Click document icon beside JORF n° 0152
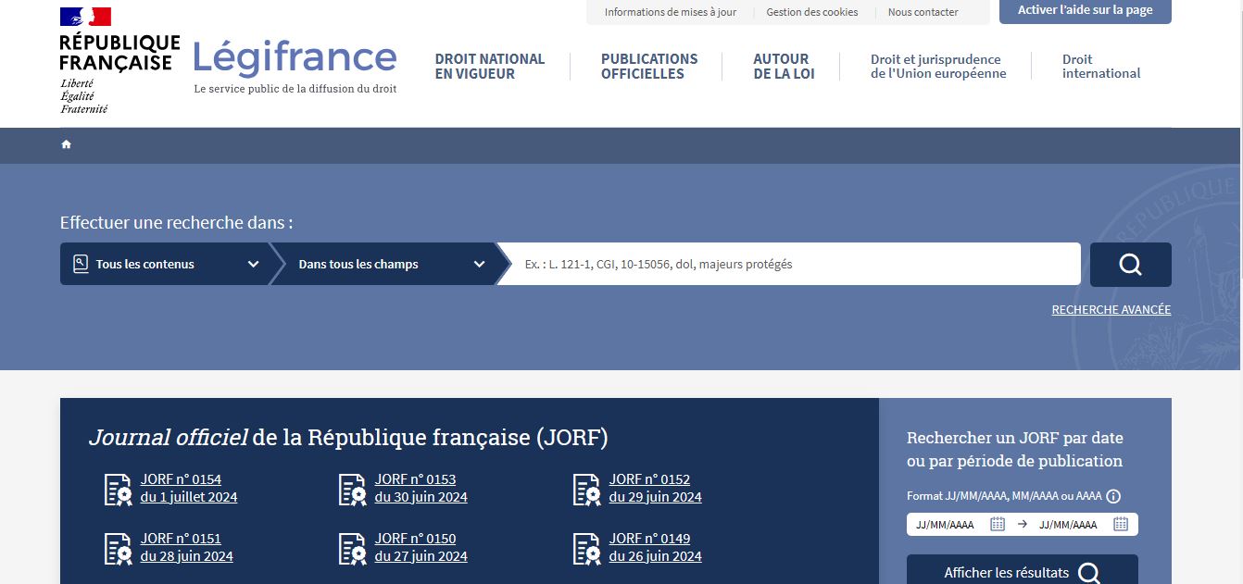The image size is (1243, 584). (586, 489)
